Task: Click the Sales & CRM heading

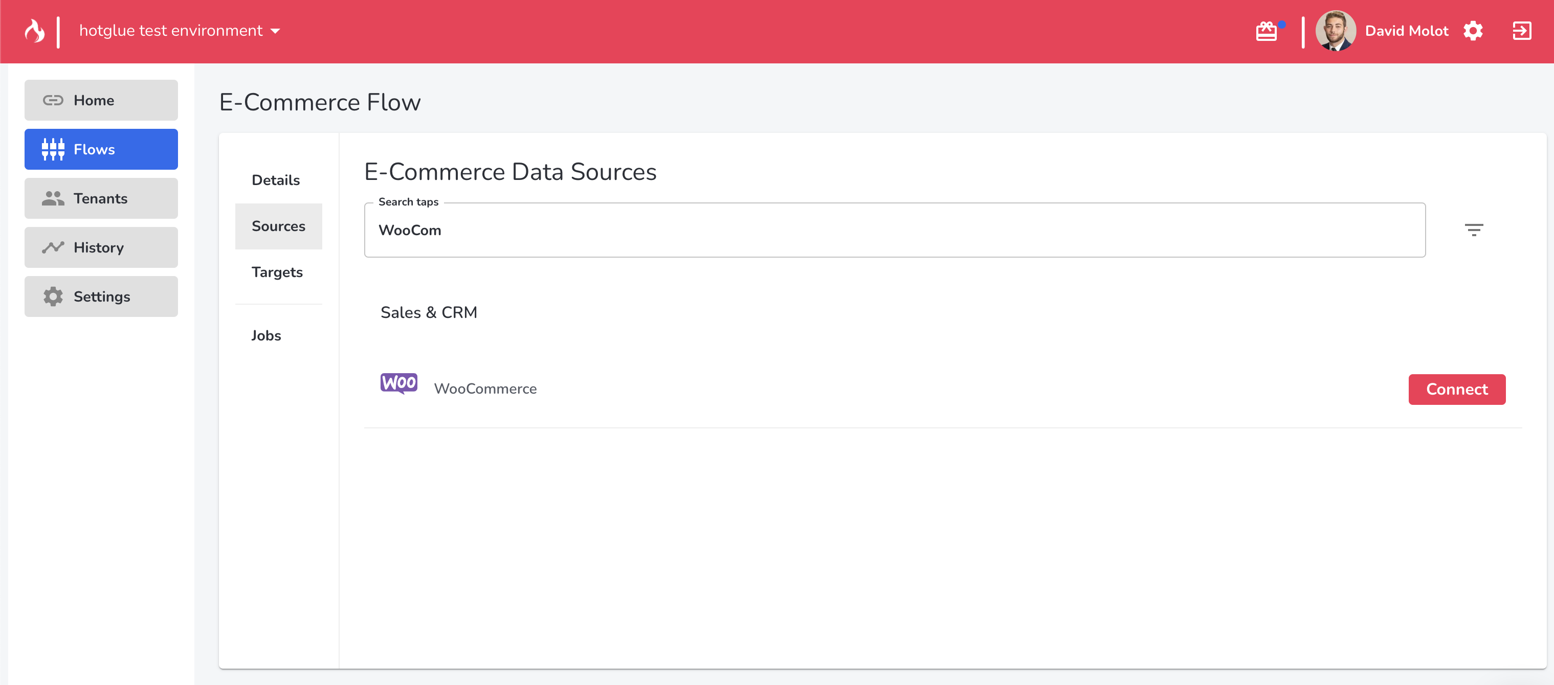Action: point(429,312)
